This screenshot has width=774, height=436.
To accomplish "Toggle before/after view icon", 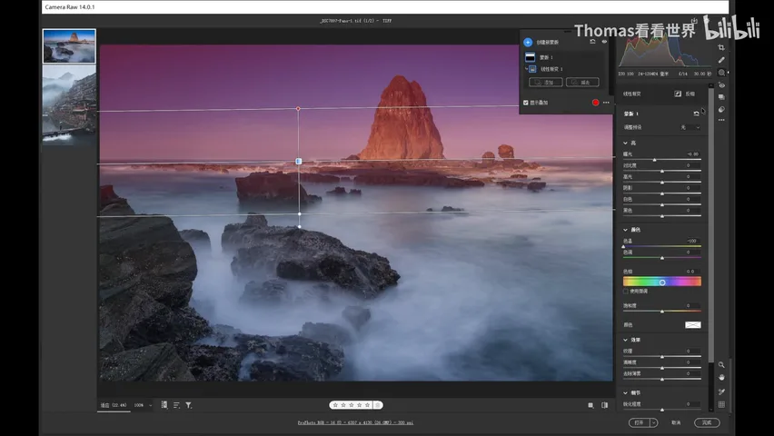I will 605,405.
